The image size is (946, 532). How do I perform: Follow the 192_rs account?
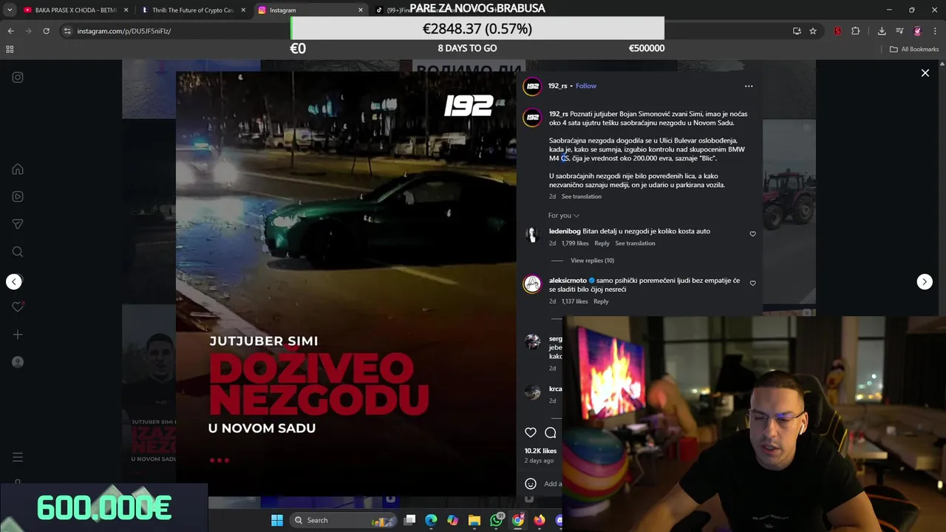(586, 86)
